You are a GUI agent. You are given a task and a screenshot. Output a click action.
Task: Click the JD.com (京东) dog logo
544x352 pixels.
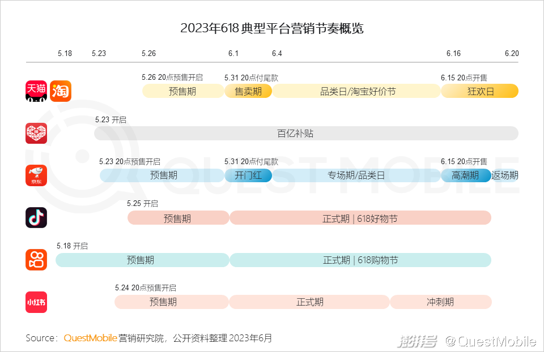click(36, 175)
